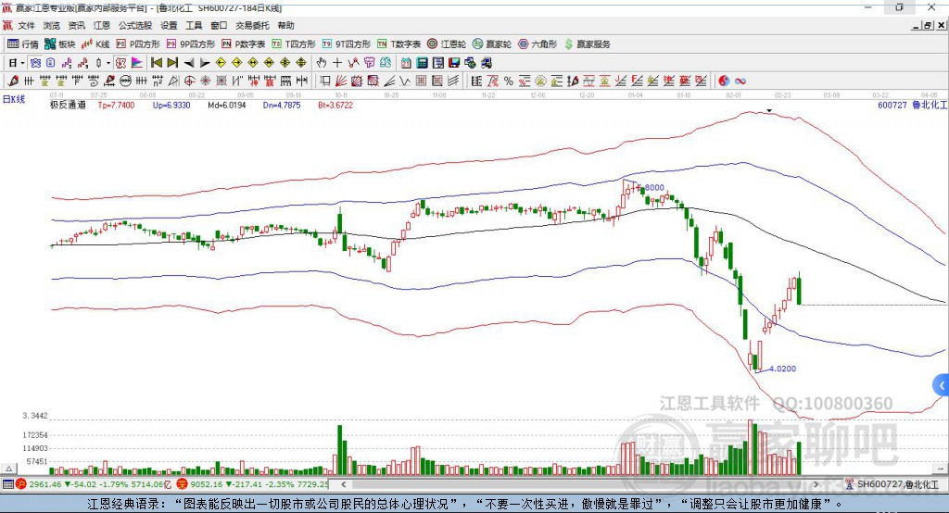This screenshot has width=949, height=513.
Task: Open the 文件 menu
Action: coord(26,25)
